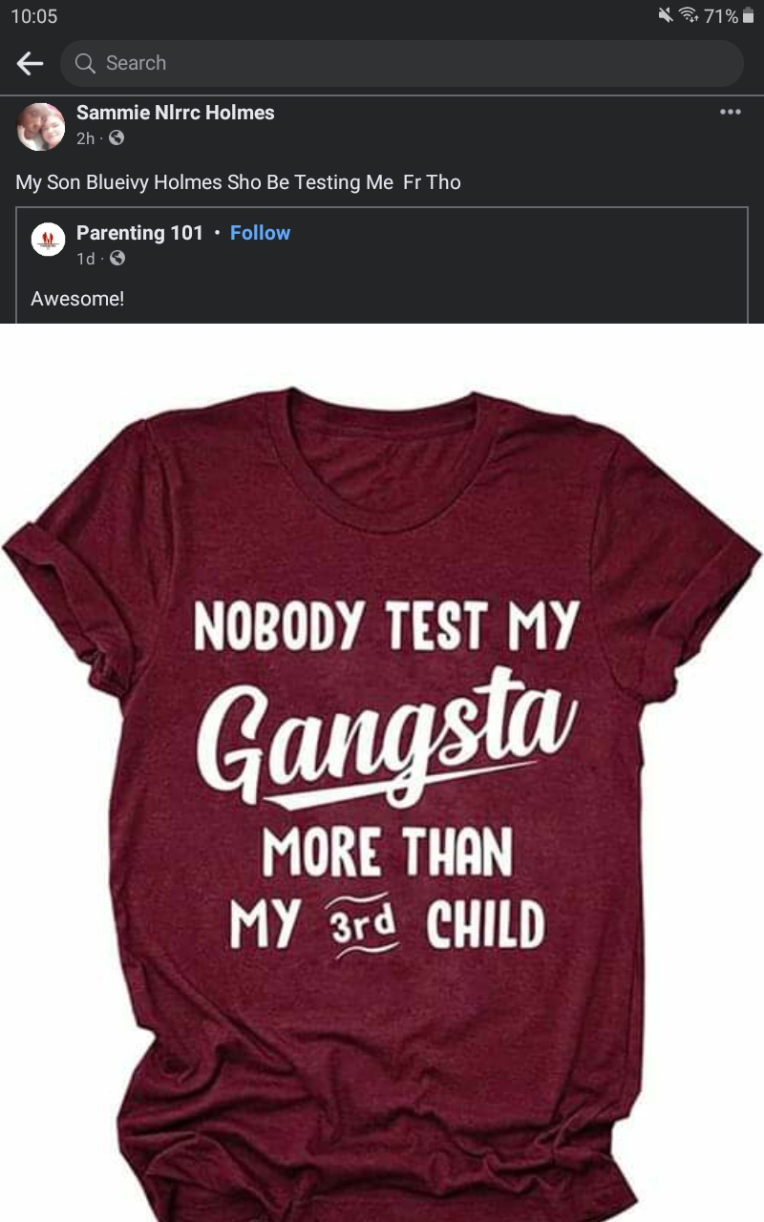Open Parenting 101 page logo
This screenshot has width=764, height=1222.
tap(48, 239)
